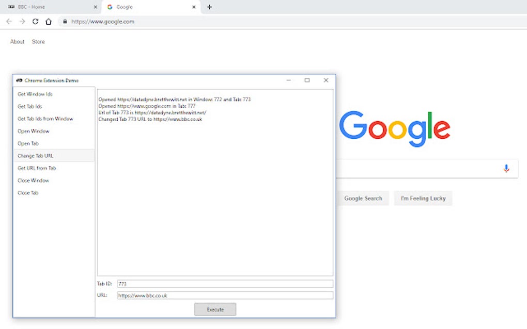Reload the current Google page
The height and width of the screenshot is (329, 527).
click(x=35, y=22)
